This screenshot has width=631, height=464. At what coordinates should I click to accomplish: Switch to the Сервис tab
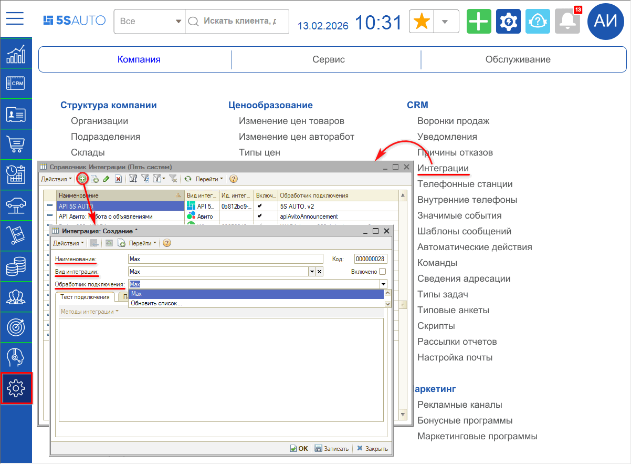(328, 59)
